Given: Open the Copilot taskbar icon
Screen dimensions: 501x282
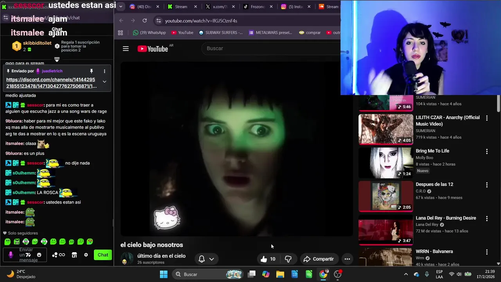Looking at the screenshot, I should 266,274.
